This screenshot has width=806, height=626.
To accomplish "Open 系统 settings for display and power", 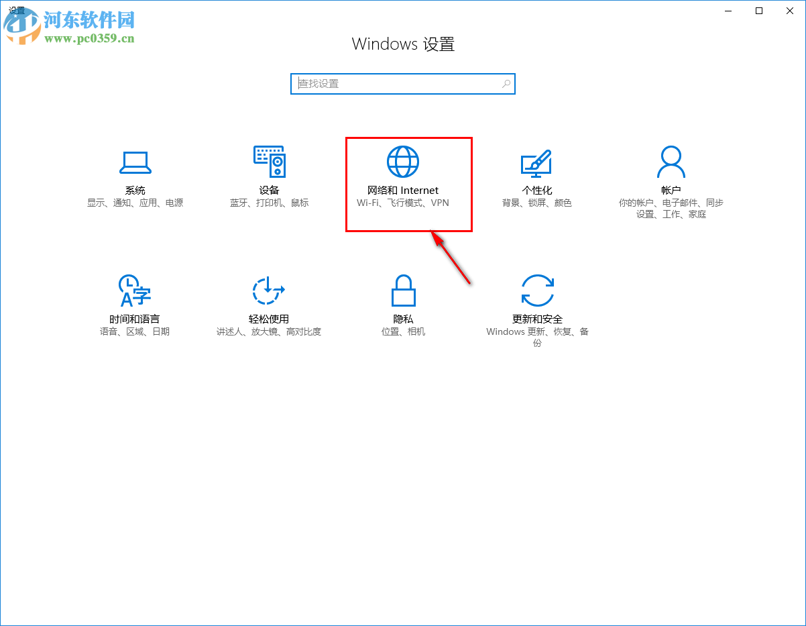I will [135, 181].
